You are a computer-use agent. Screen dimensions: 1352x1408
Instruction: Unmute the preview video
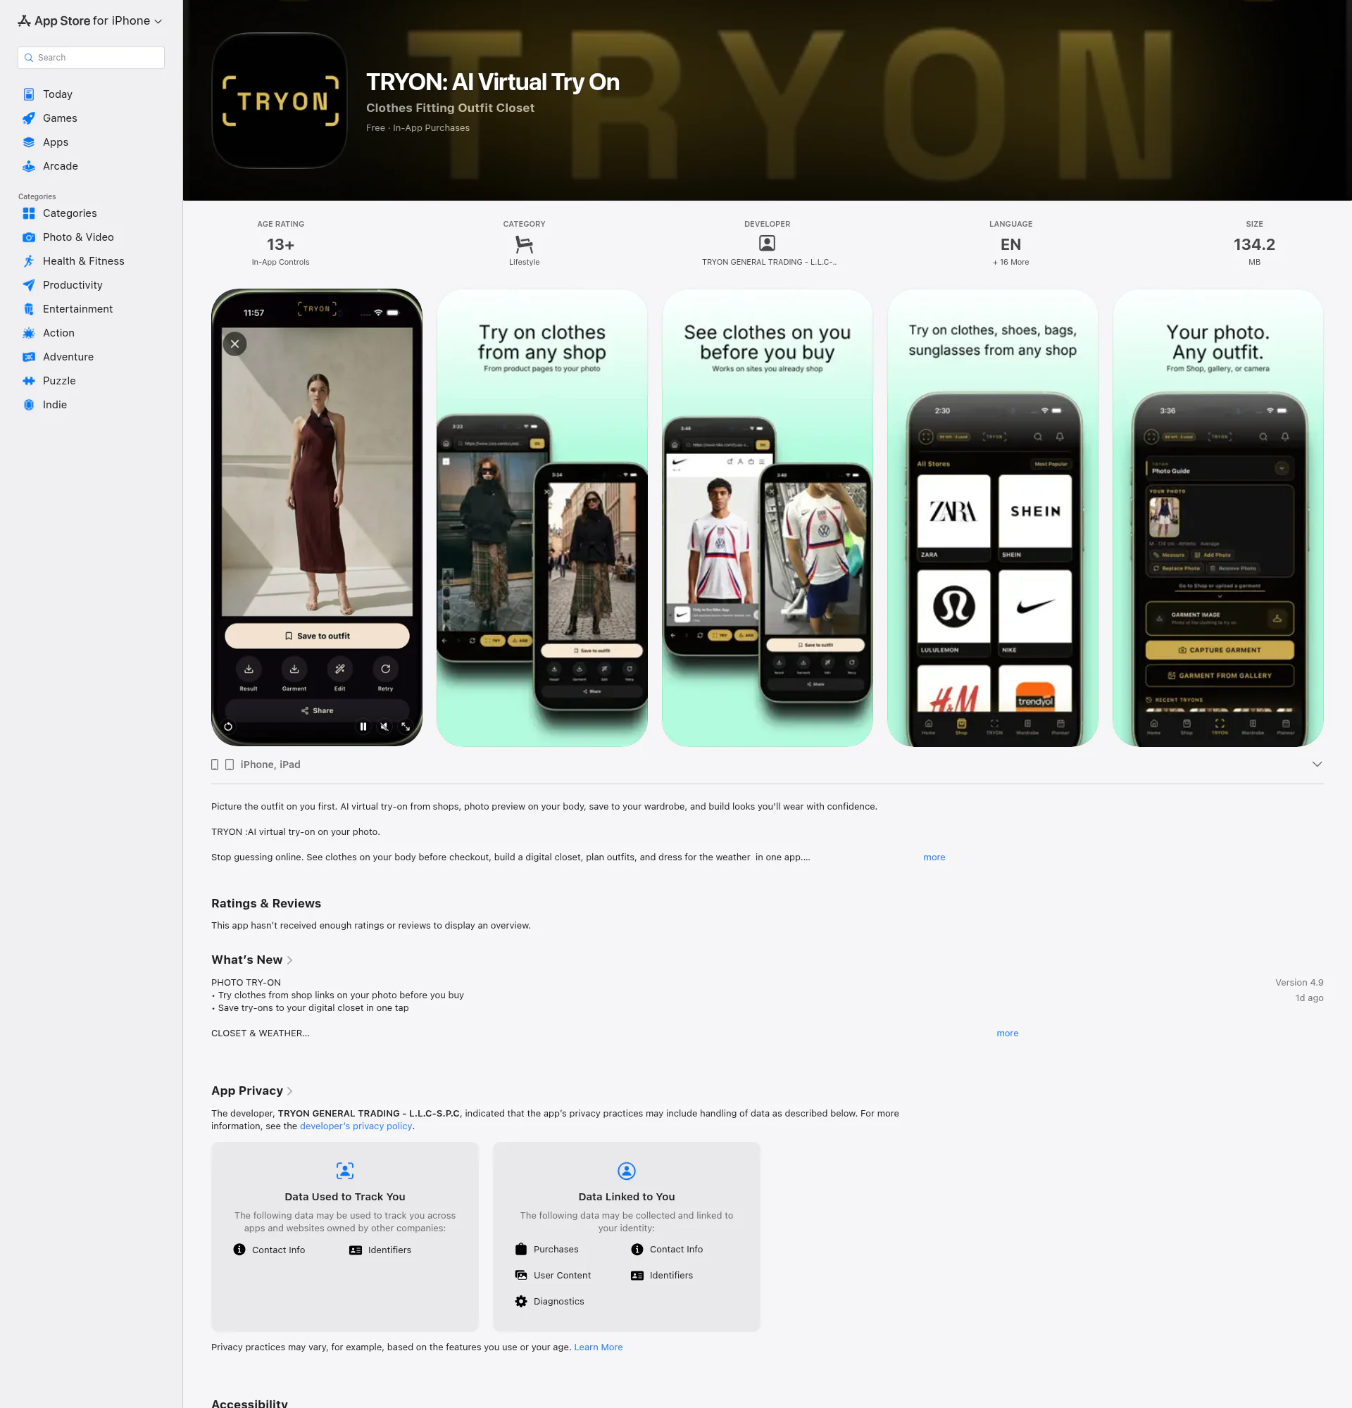tap(384, 727)
